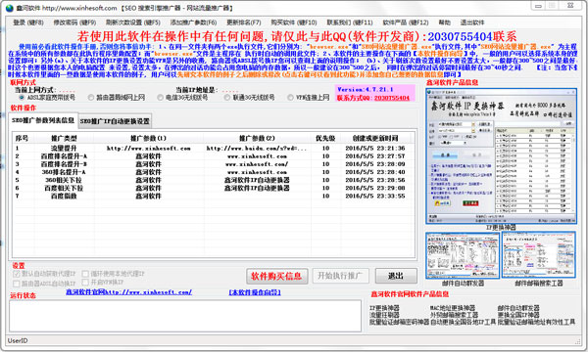Open 联系我们 (F11) menu
Viewport: 588px width, 352px height.
click(x=350, y=22)
